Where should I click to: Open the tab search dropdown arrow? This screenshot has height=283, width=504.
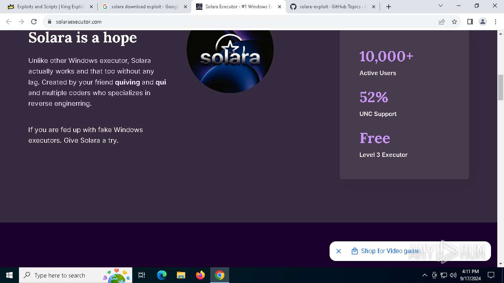(441, 6)
